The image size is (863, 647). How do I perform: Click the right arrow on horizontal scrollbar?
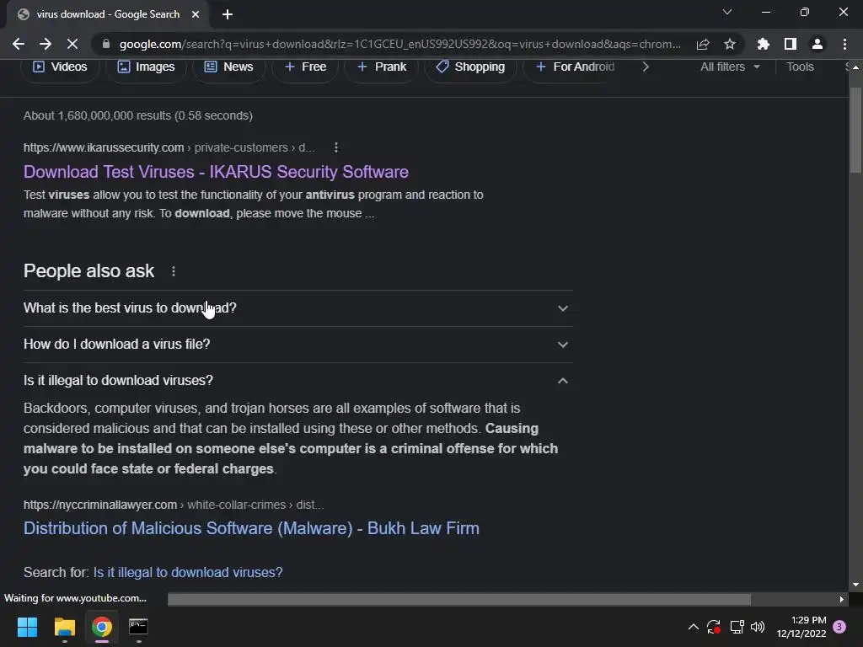pos(842,599)
